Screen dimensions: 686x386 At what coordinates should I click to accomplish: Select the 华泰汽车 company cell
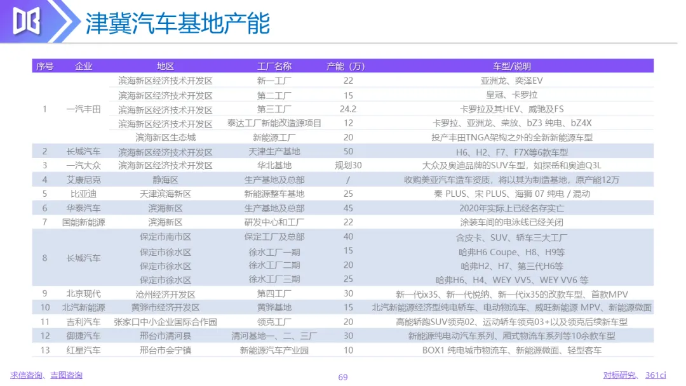[x=83, y=208]
